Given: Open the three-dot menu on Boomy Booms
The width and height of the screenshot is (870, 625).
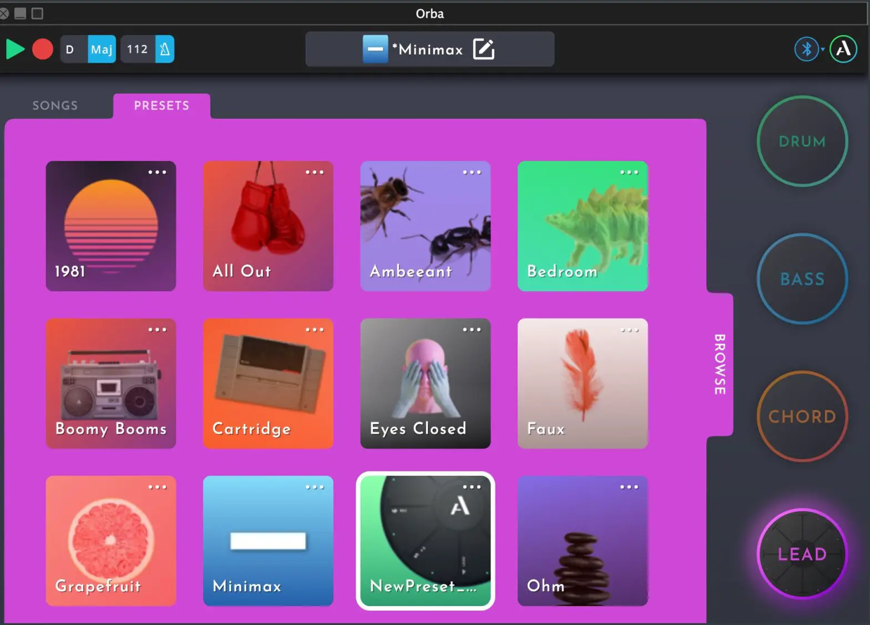Looking at the screenshot, I should tap(158, 330).
